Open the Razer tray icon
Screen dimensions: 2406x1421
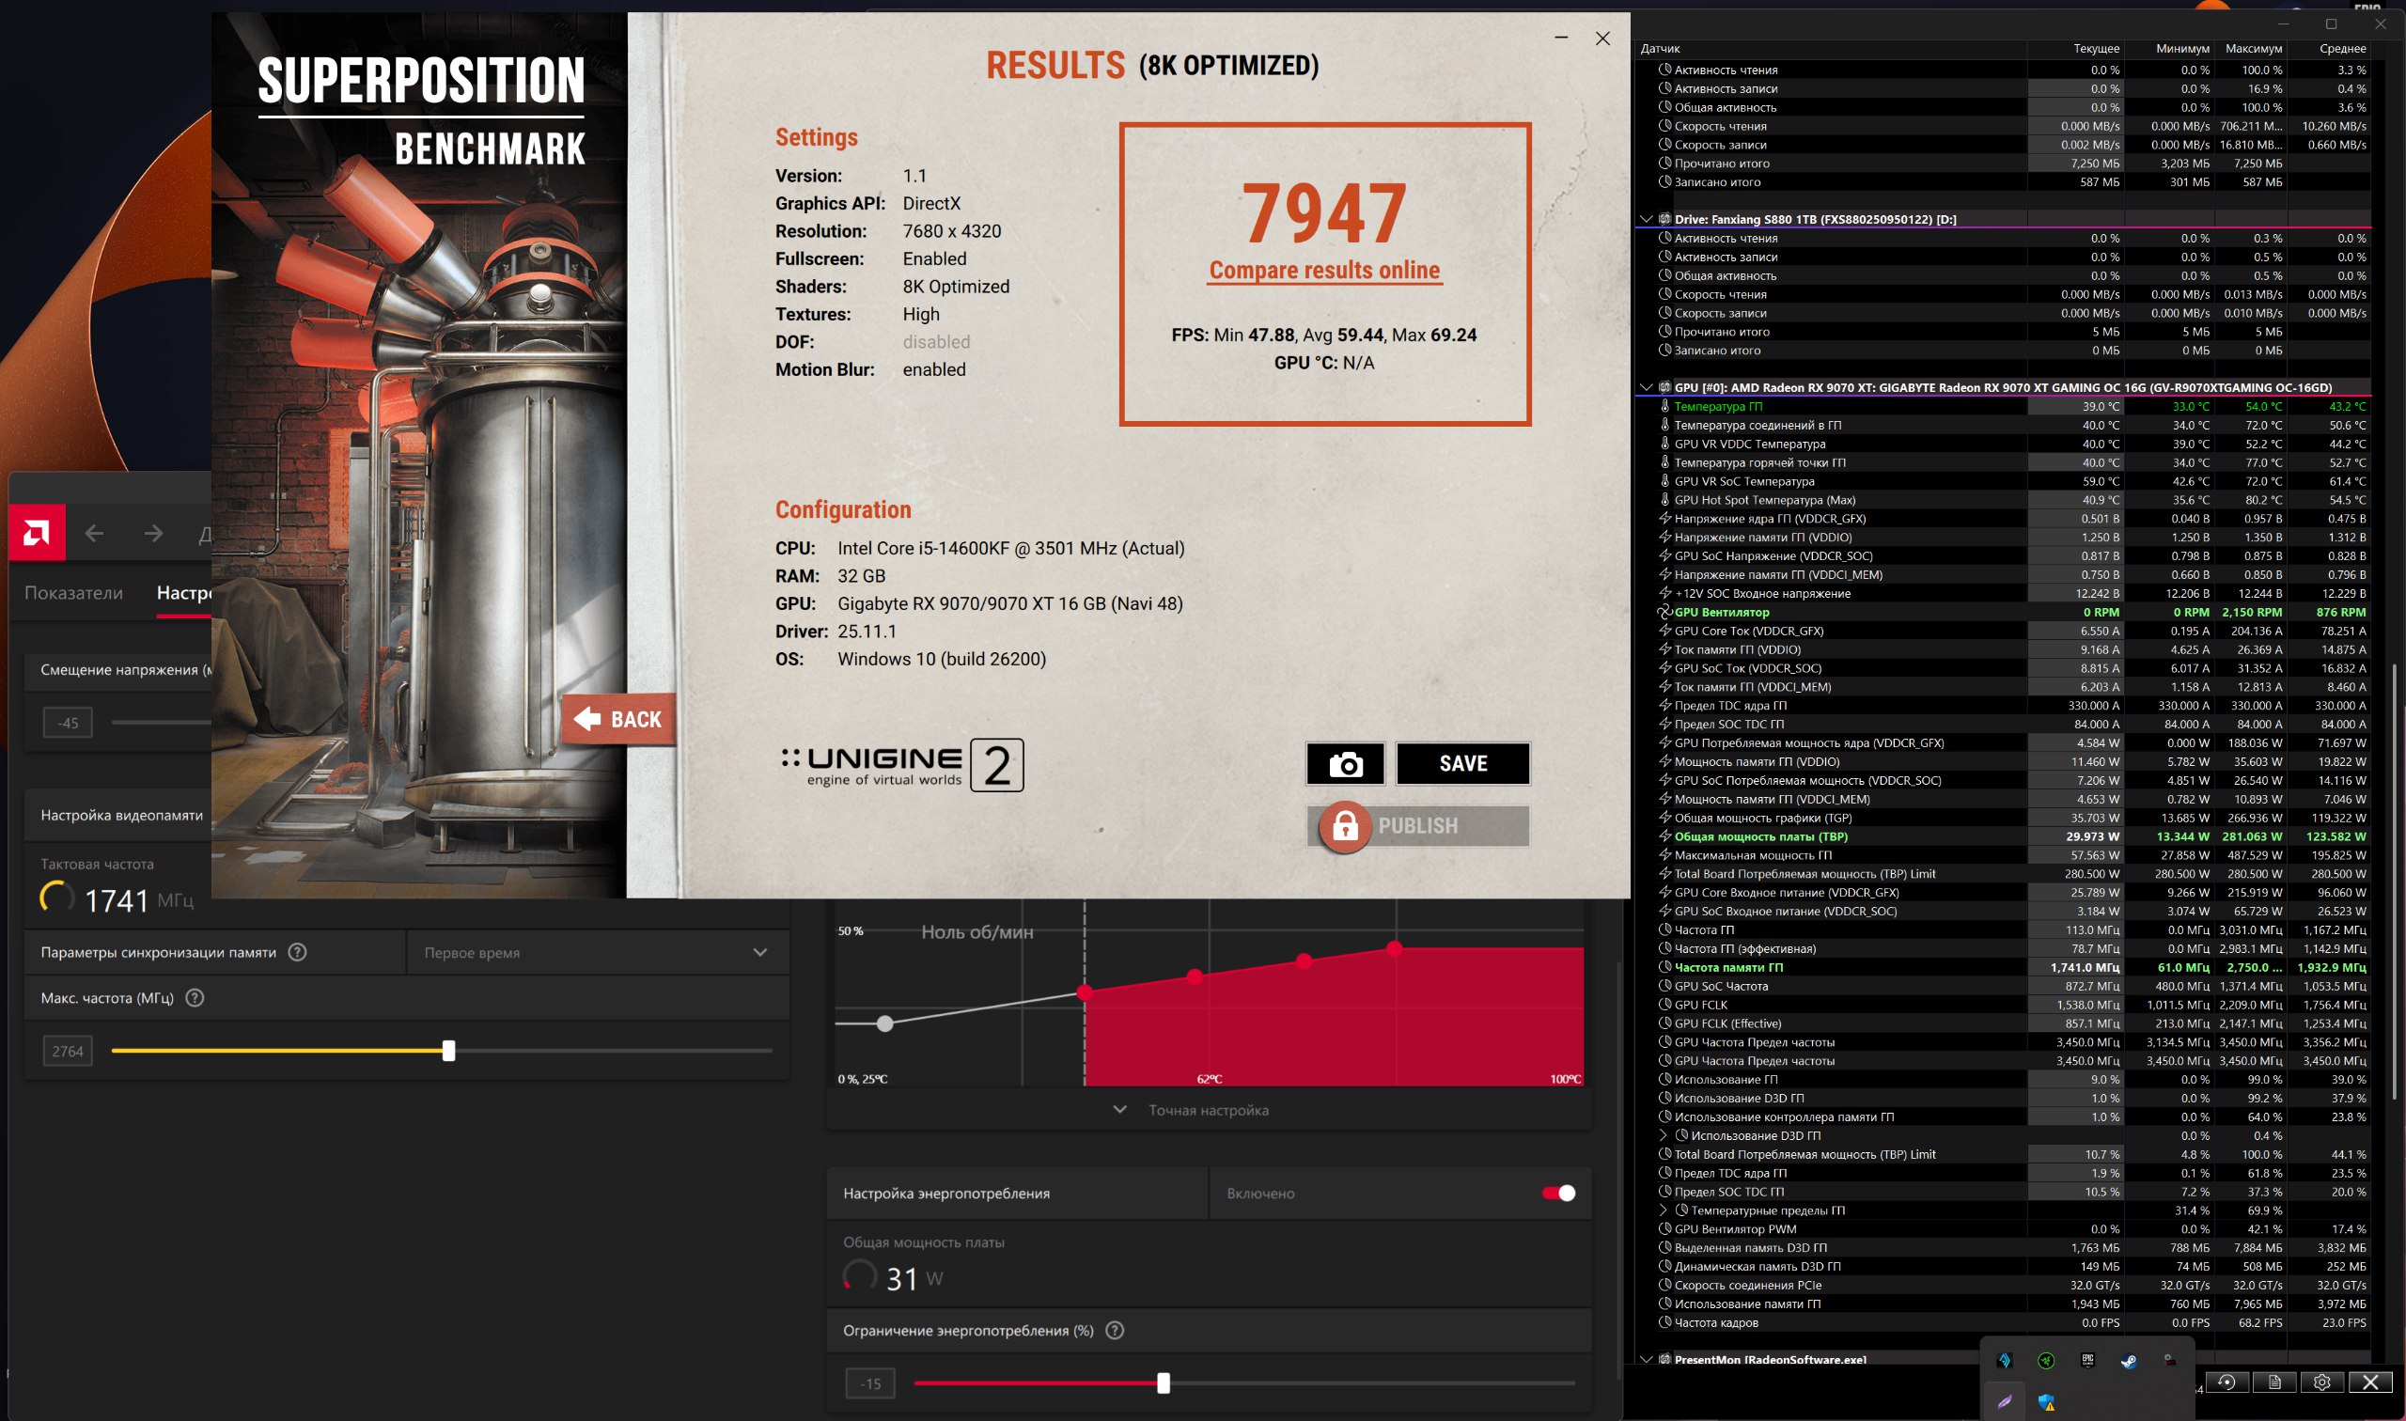pos(2046,1361)
